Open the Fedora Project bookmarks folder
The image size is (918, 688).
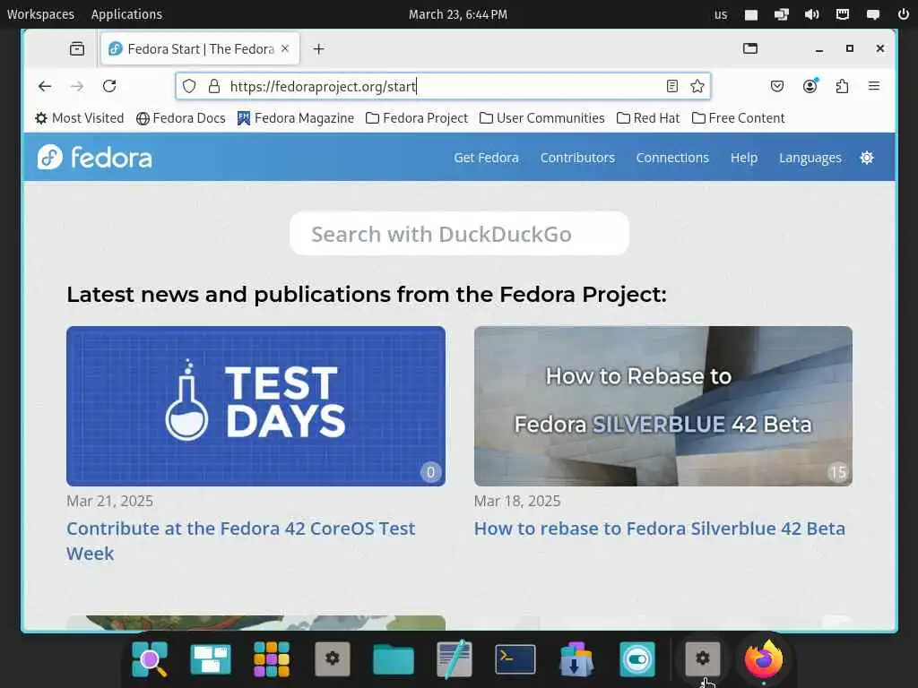pos(417,118)
